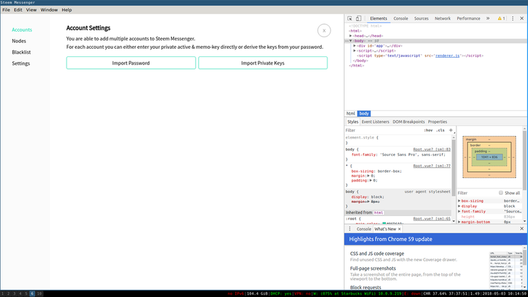Switch to workspace 10 in status bar
528x297 pixels.
click(39, 294)
